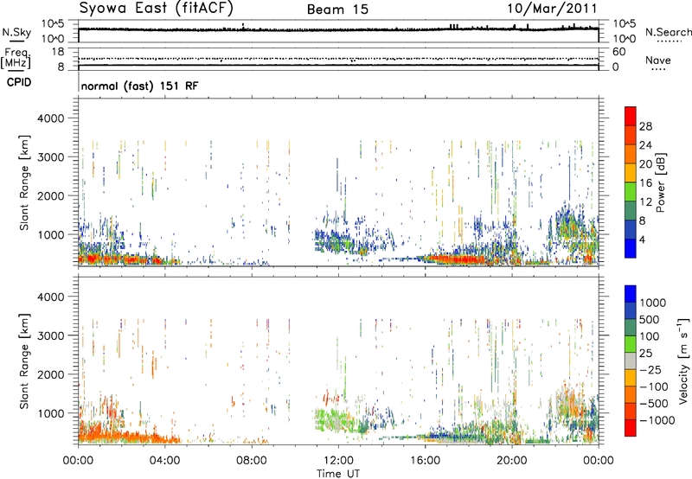
Task: Select the 'Freq. [MHz]' axis label
Action: 16,59
